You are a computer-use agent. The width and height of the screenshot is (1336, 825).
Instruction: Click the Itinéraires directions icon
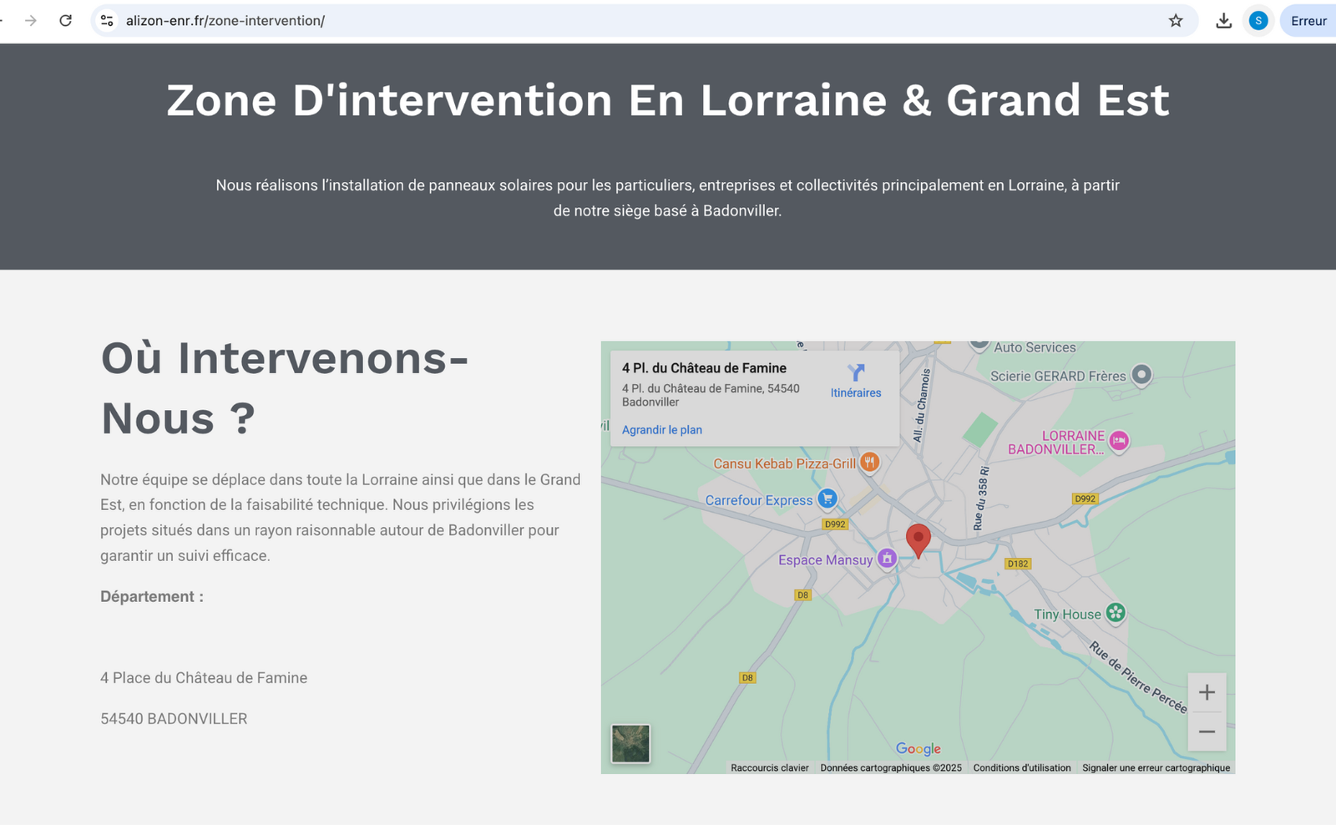856,372
